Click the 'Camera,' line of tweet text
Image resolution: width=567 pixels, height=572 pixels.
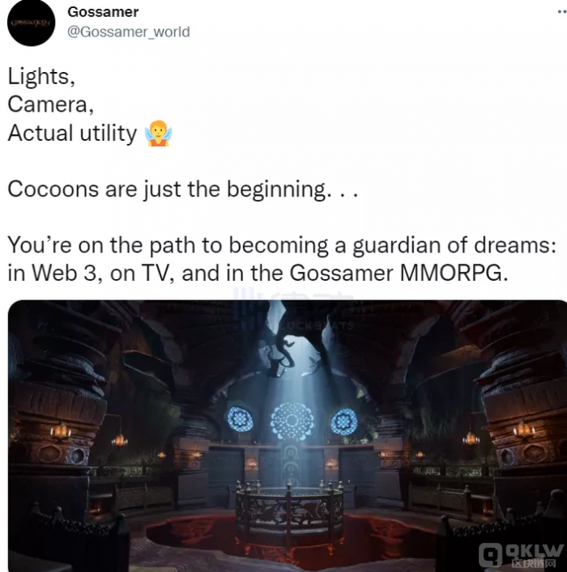coord(51,104)
